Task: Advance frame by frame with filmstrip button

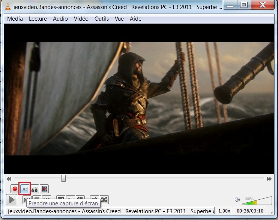Action: click(x=44, y=189)
